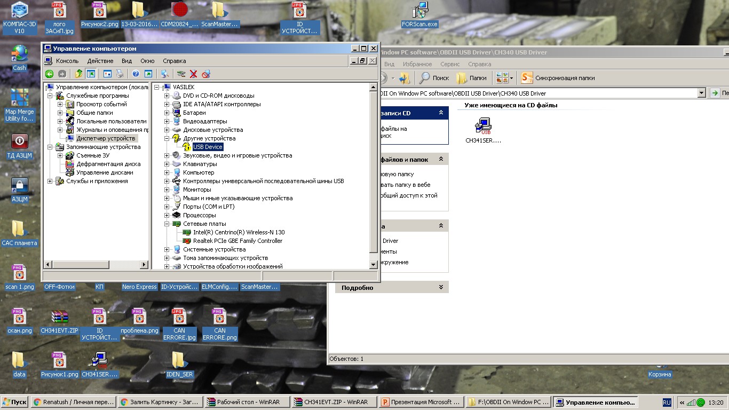Select the FORScan.exe desktop icon
The width and height of the screenshot is (729, 410).
[419, 15]
